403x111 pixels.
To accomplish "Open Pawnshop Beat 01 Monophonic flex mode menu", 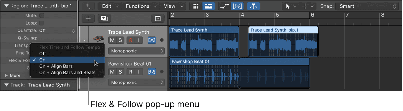I will point(136,82).
